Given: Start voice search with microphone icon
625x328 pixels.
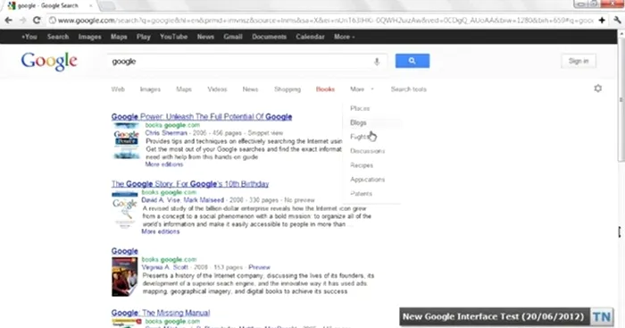Looking at the screenshot, I should tap(377, 62).
